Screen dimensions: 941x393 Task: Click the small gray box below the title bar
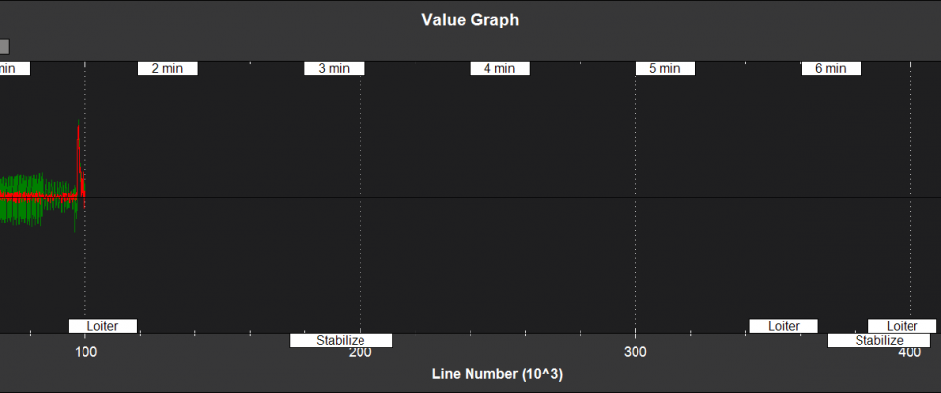coord(4,46)
